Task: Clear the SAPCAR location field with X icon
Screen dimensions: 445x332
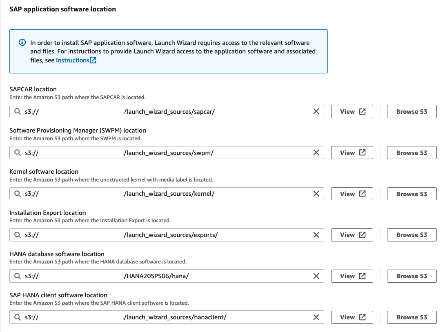Action: click(x=316, y=111)
